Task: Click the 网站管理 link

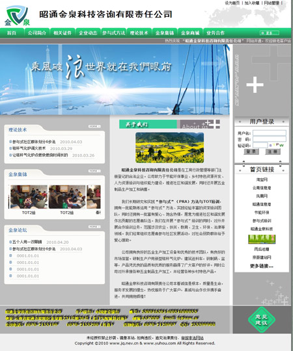Action: pyautogui.click(x=272, y=3)
